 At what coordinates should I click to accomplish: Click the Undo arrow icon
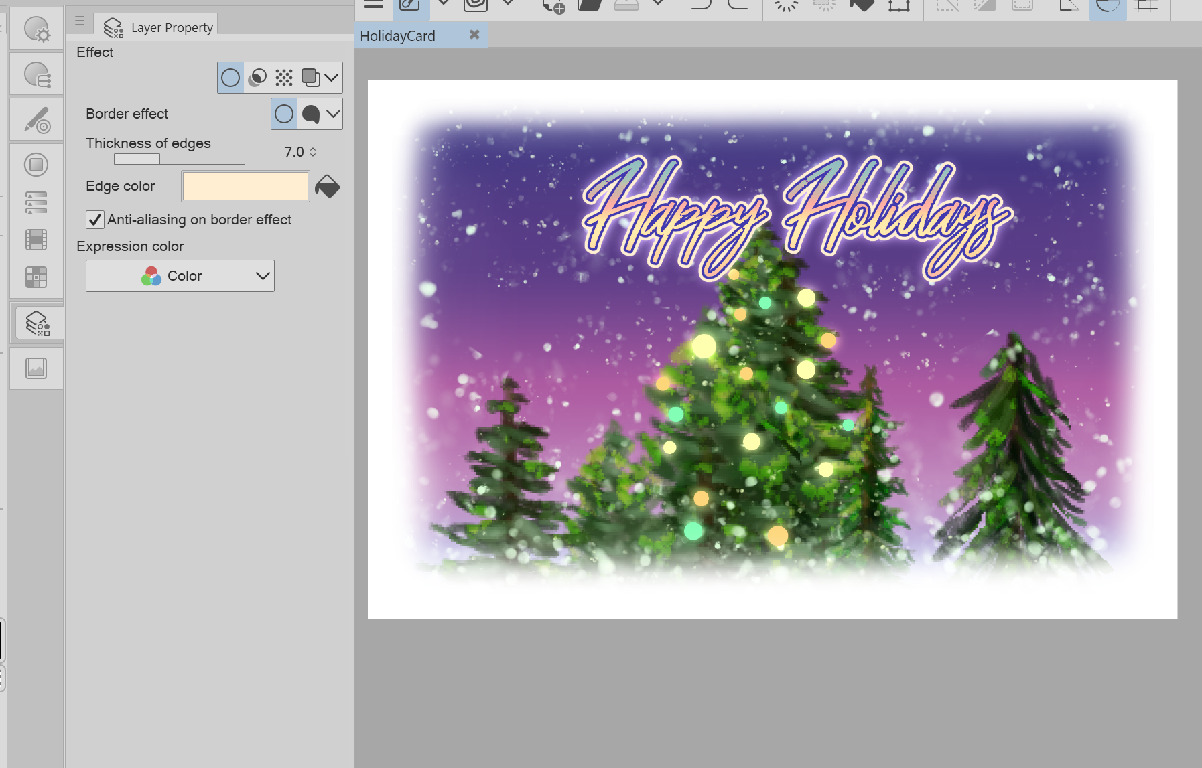(x=701, y=5)
